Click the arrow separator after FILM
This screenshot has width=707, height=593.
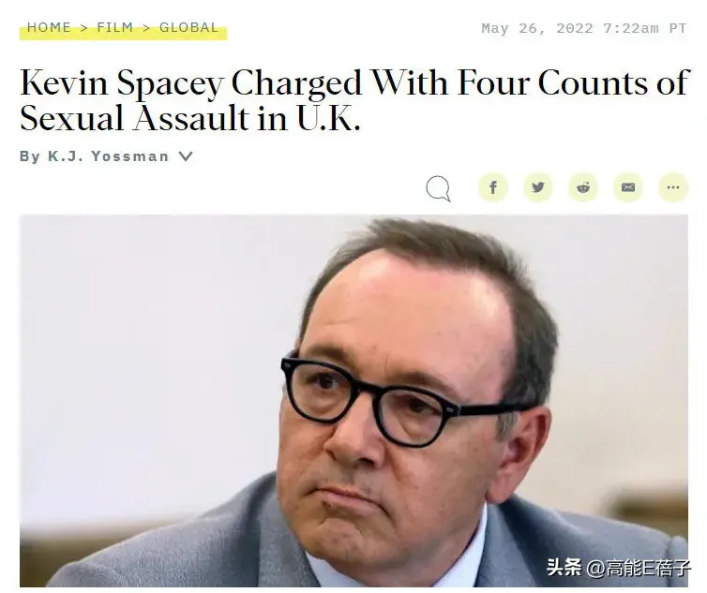tap(146, 28)
